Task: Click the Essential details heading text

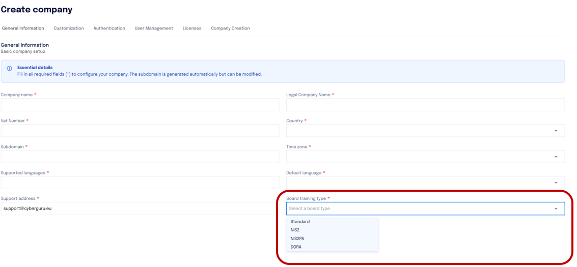Action: [x=35, y=68]
